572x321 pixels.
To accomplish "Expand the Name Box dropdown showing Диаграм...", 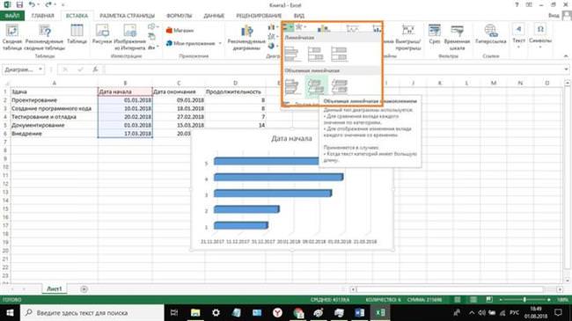I will [x=40, y=69].
